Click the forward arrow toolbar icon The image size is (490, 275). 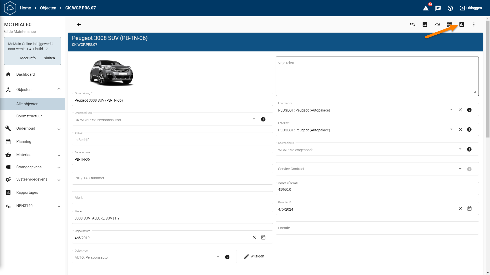click(437, 24)
